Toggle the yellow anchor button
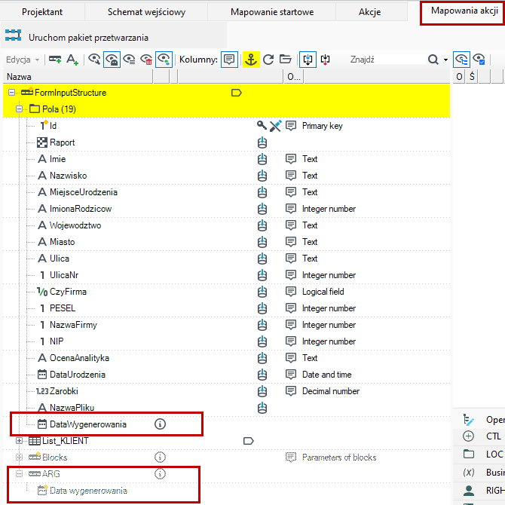This screenshot has height=505, width=505. tap(251, 60)
